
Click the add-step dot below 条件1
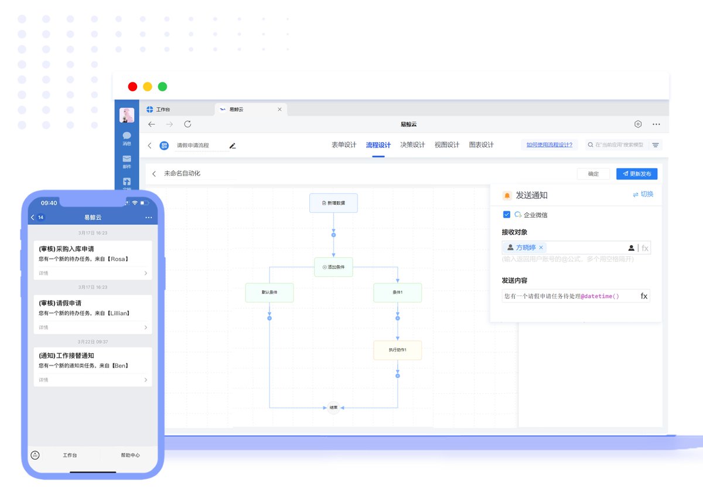[x=398, y=318]
